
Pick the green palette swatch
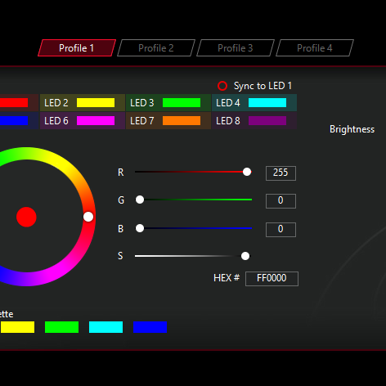(61, 327)
